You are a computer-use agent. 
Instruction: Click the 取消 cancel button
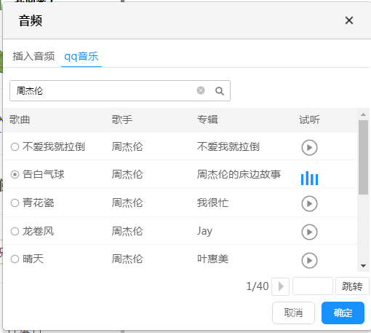point(293,313)
